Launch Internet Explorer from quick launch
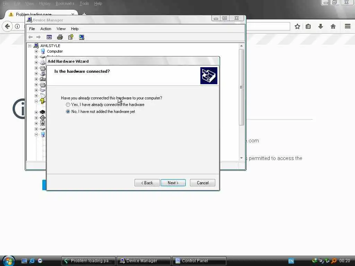Screen dimensions: 355x266 click(x=32, y=261)
